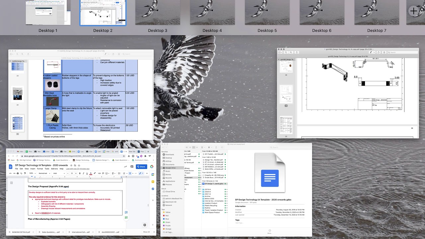Collapse the gzm182_Design sidebar disclosure triangle
Viewport: 425px width, 239px height.
point(279,59)
